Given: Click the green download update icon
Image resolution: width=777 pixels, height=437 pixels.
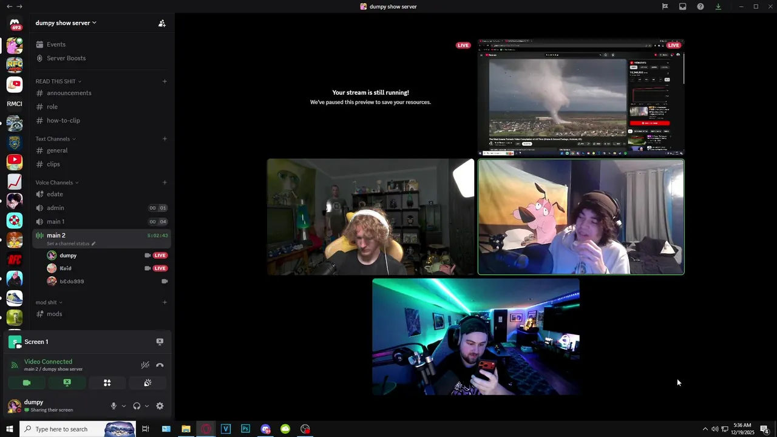Looking at the screenshot, I should (718, 7).
